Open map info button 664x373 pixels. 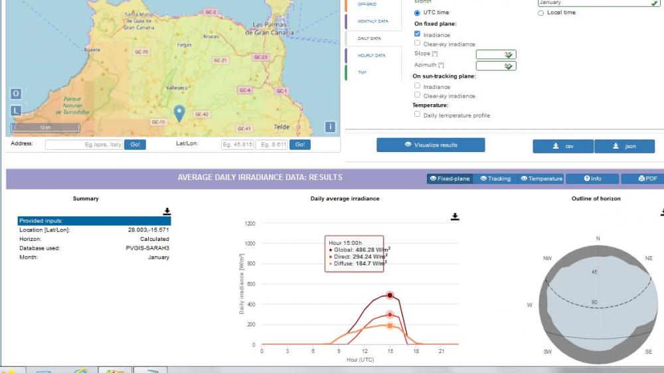tap(330, 127)
